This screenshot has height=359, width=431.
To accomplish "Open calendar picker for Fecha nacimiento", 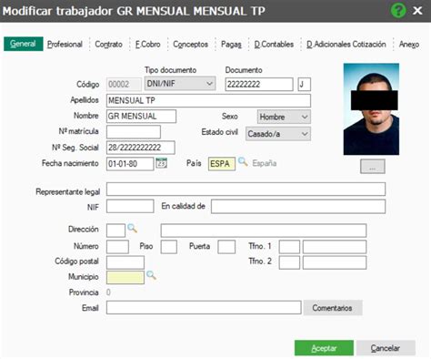I will point(162,163).
